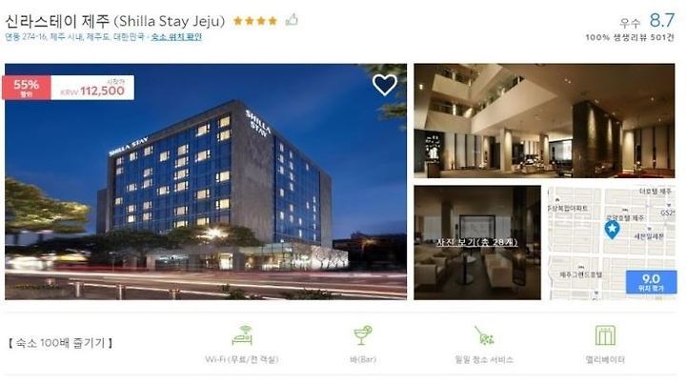Click the blue star map pin

[612, 230]
